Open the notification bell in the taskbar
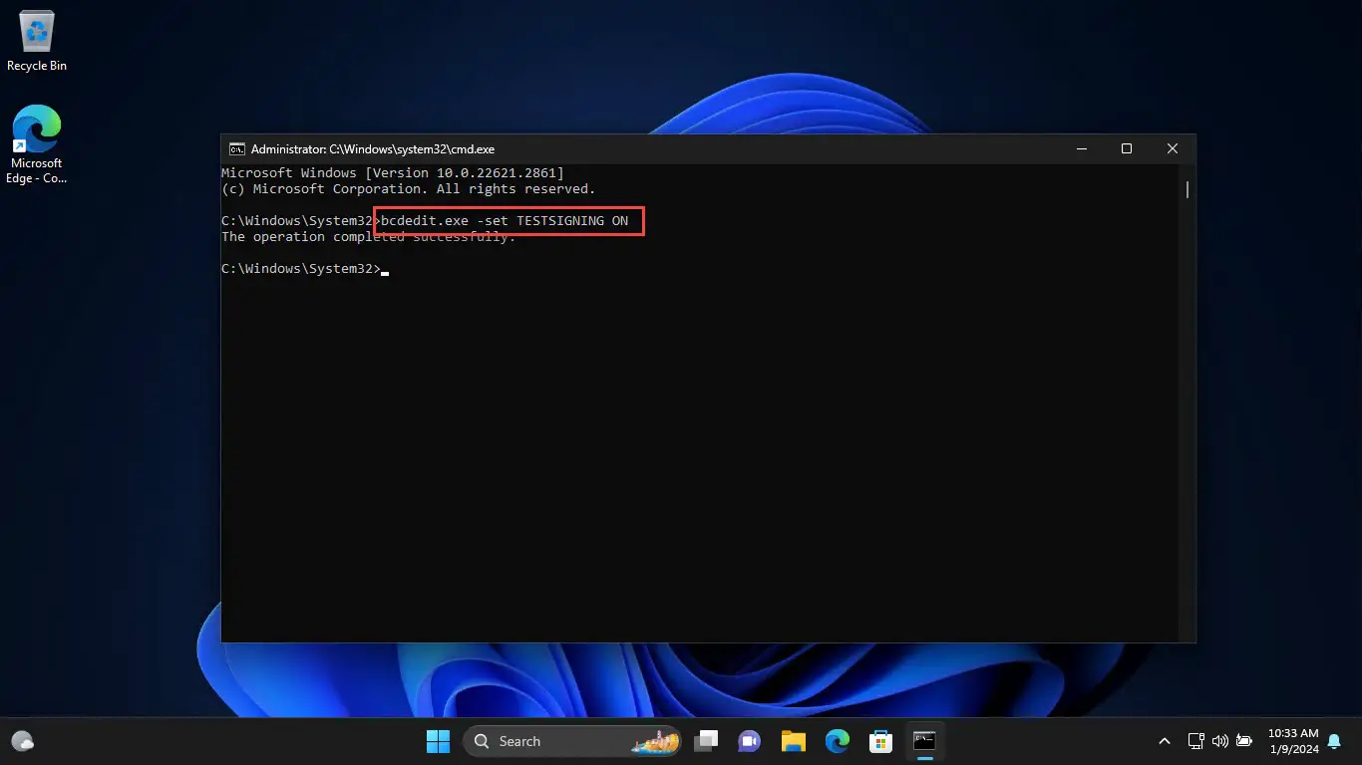 1334,741
